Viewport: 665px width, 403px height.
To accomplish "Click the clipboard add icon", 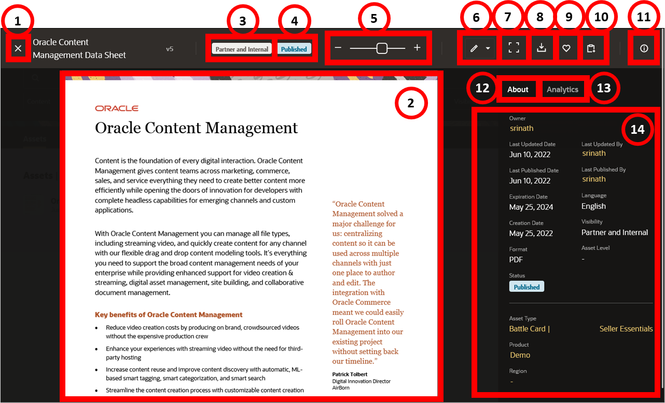I will pos(591,48).
